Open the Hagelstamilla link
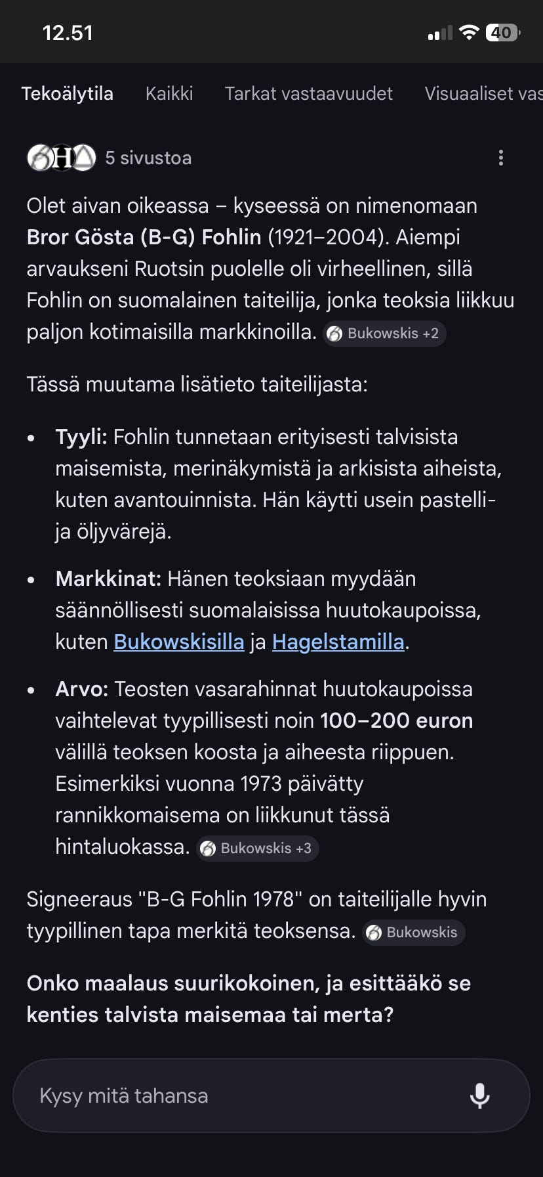The height and width of the screenshot is (1177, 543). point(338,641)
